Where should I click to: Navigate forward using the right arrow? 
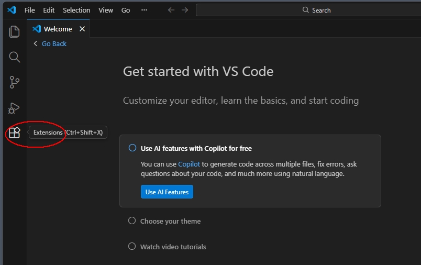pyautogui.click(x=185, y=10)
